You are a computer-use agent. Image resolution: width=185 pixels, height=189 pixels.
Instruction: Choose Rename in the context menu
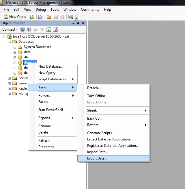coord(53,126)
